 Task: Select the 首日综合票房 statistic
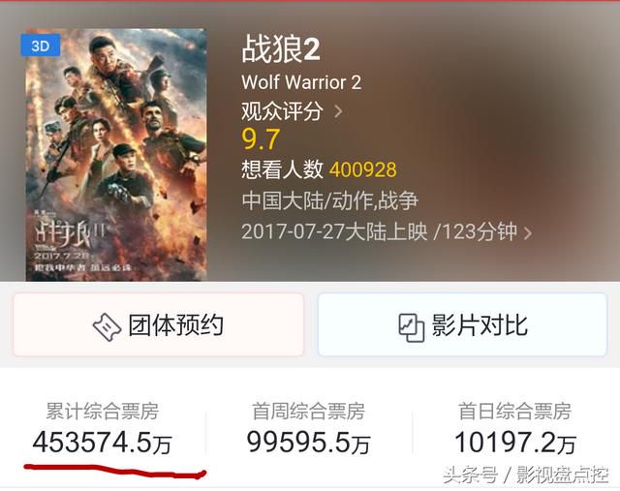(514, 428)
